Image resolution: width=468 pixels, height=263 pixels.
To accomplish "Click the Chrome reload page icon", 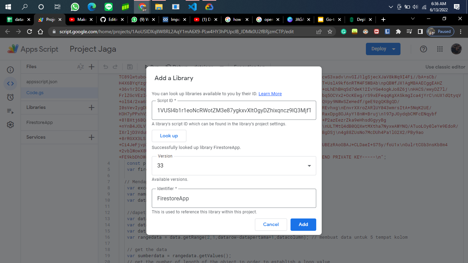I will [x=29, y=32].
